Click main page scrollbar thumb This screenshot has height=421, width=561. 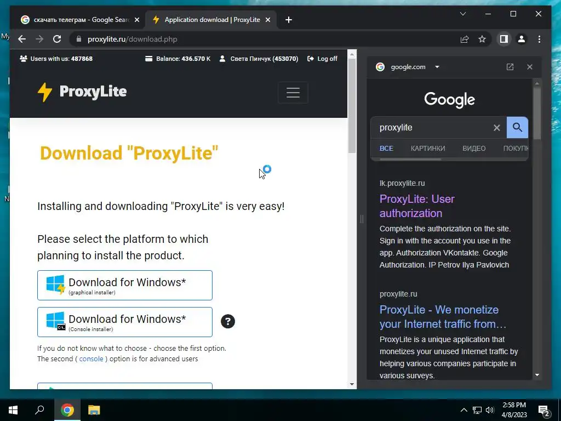click(x=352, y=106)
